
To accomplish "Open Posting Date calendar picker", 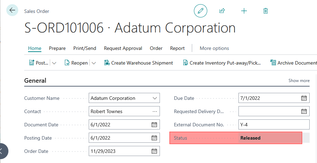I will tap(154, 138).
